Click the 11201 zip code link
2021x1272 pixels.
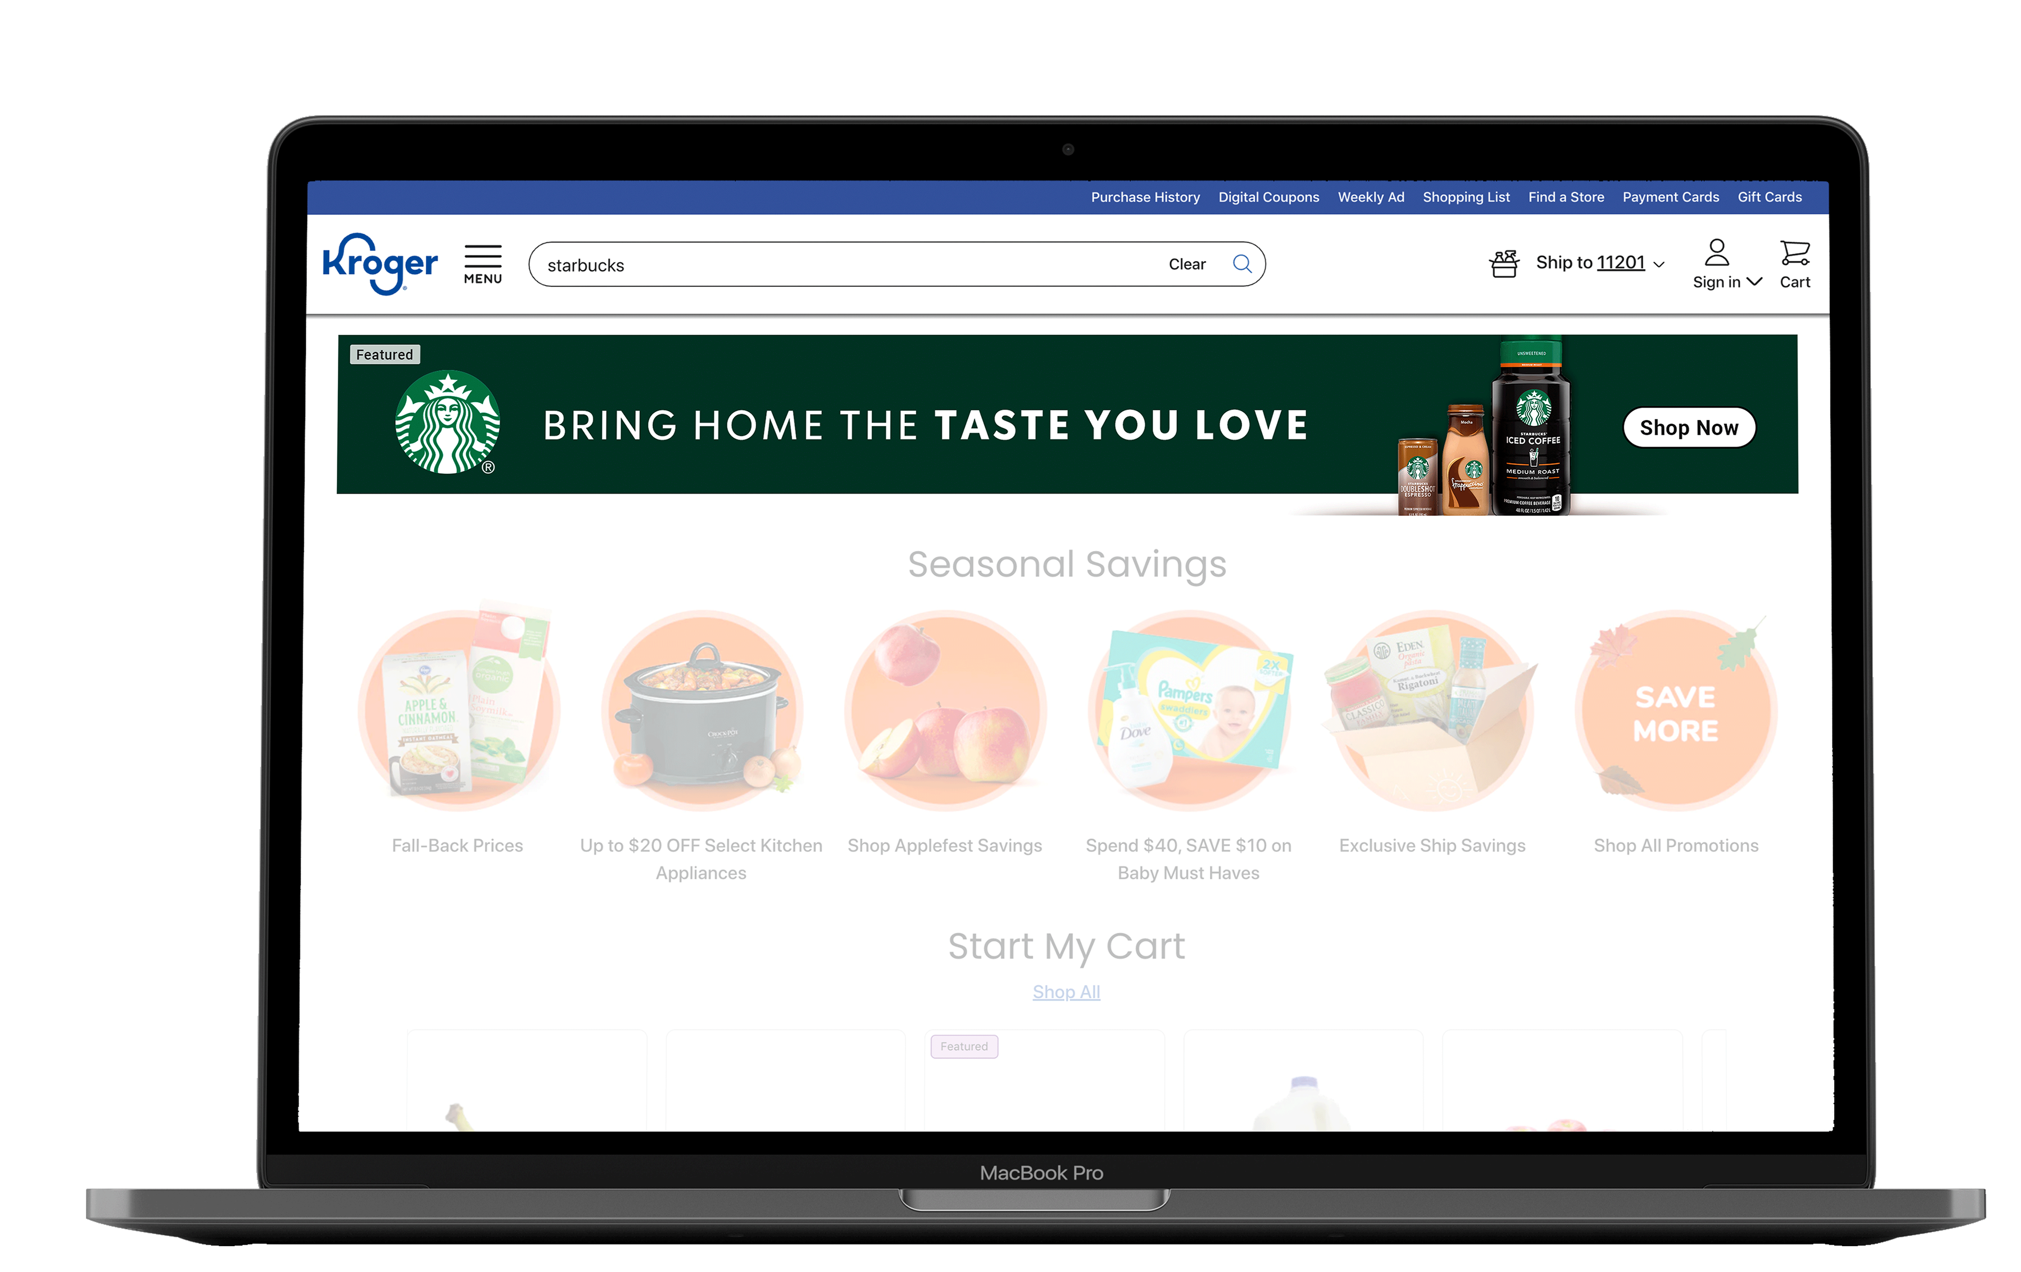pyautogui.click(x=1620, y=263)
